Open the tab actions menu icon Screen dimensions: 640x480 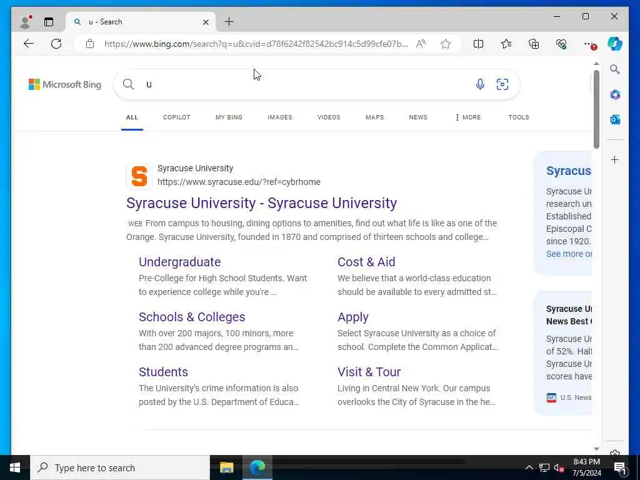click(49, 22)
